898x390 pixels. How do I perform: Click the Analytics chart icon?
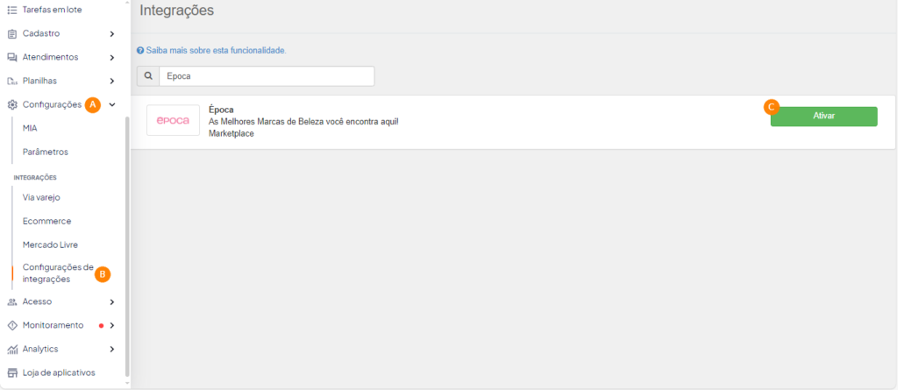point(11,350)
